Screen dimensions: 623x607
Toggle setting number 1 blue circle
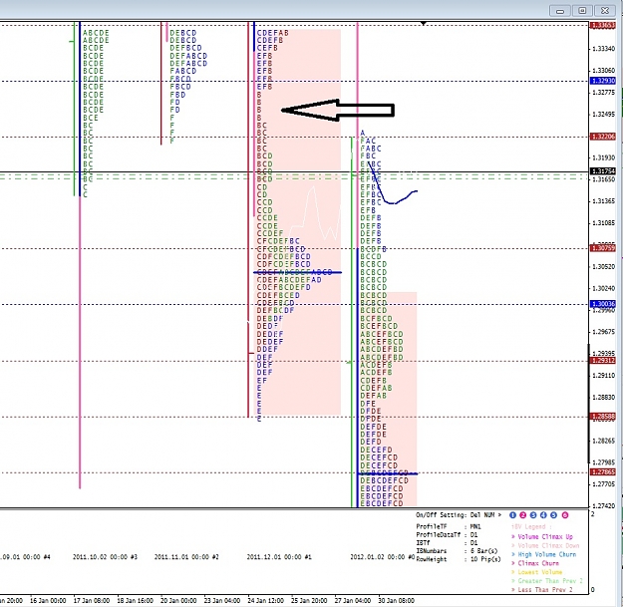512,515
